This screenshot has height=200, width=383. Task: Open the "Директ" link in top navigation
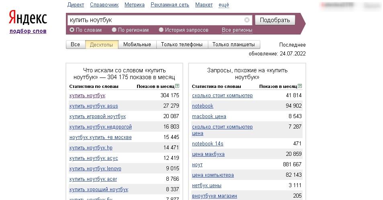click(x=76, y=5)
